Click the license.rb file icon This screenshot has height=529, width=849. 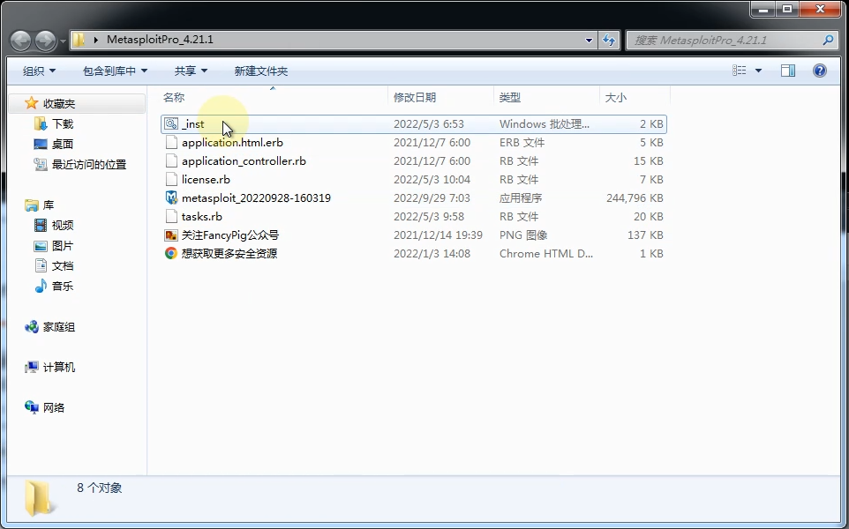(x=171, y=179)
